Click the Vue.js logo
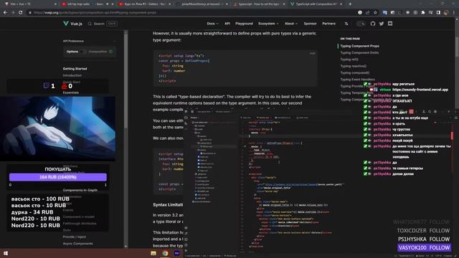 click(72, 24)
